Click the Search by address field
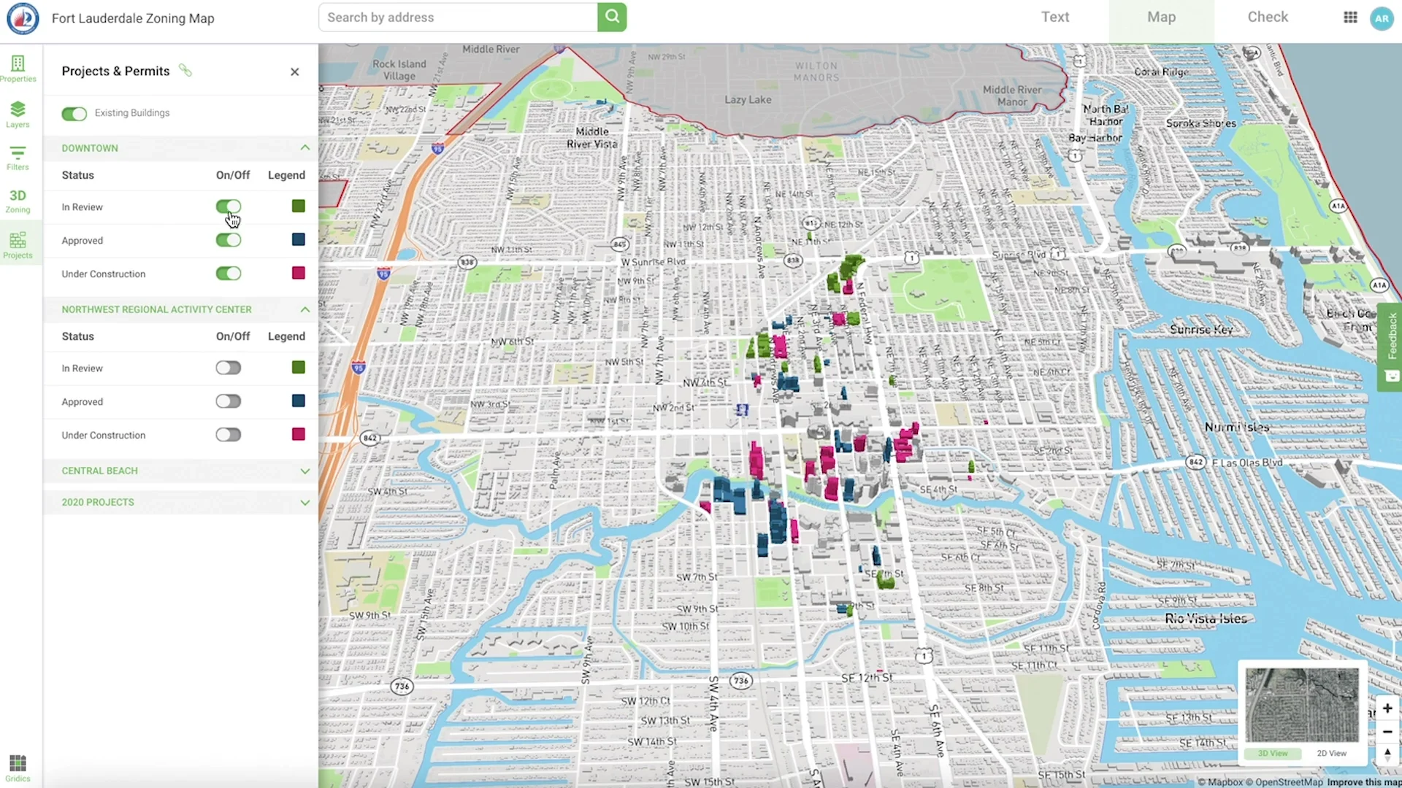The image size is (1402, 788). [458, 18]
